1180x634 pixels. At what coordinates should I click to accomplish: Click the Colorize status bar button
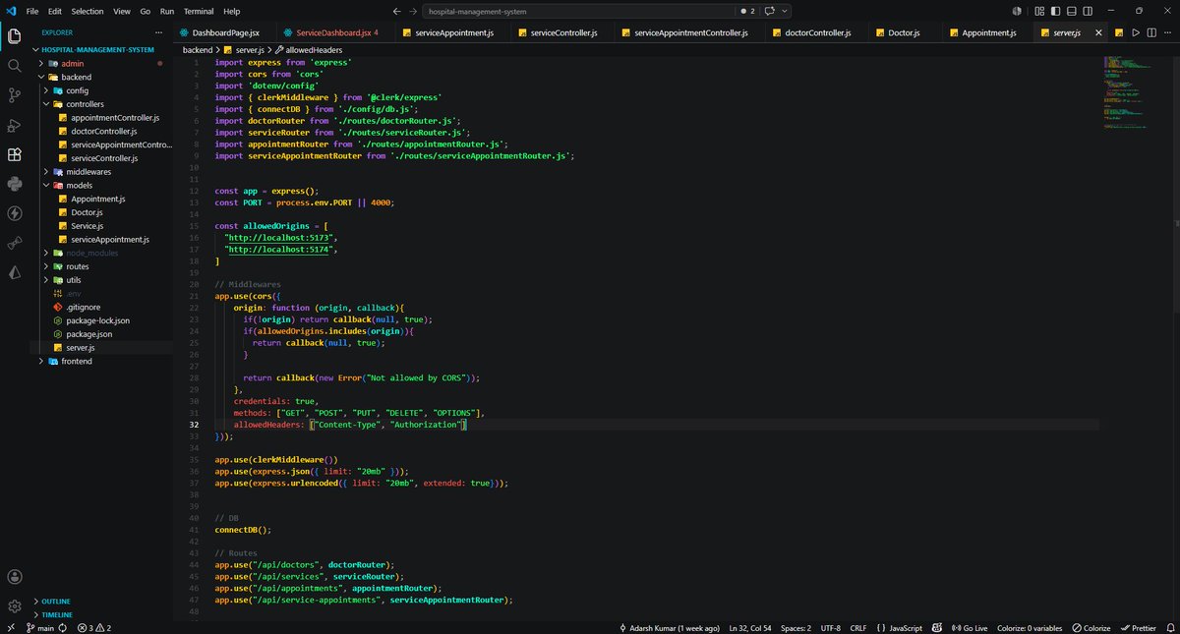point(1091,627)
